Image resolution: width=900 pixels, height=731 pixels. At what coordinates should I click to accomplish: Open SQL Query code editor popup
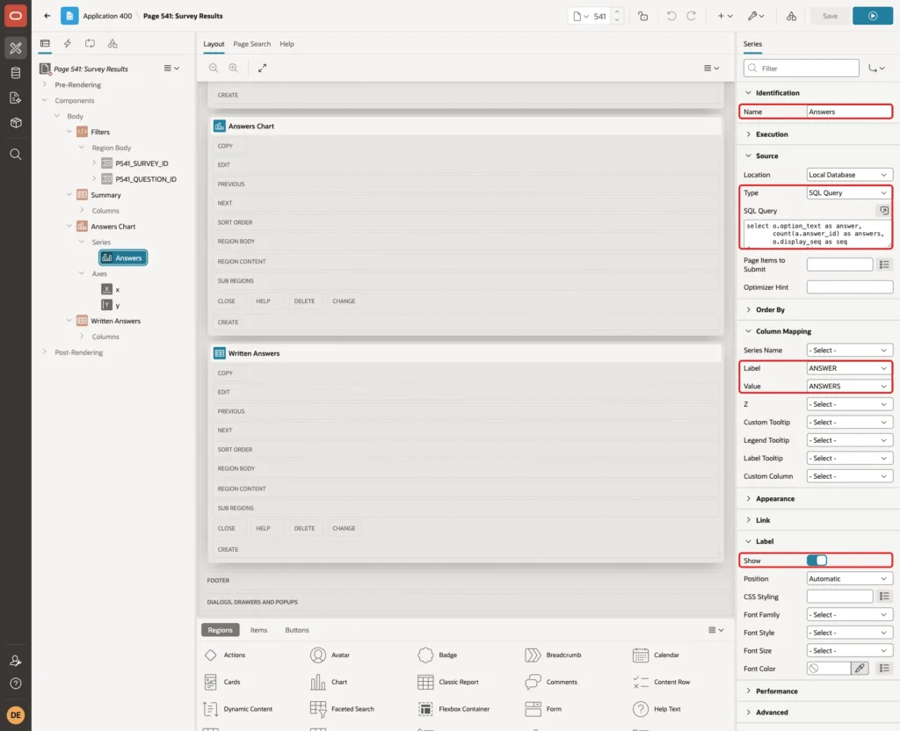(x=884, y=211)
